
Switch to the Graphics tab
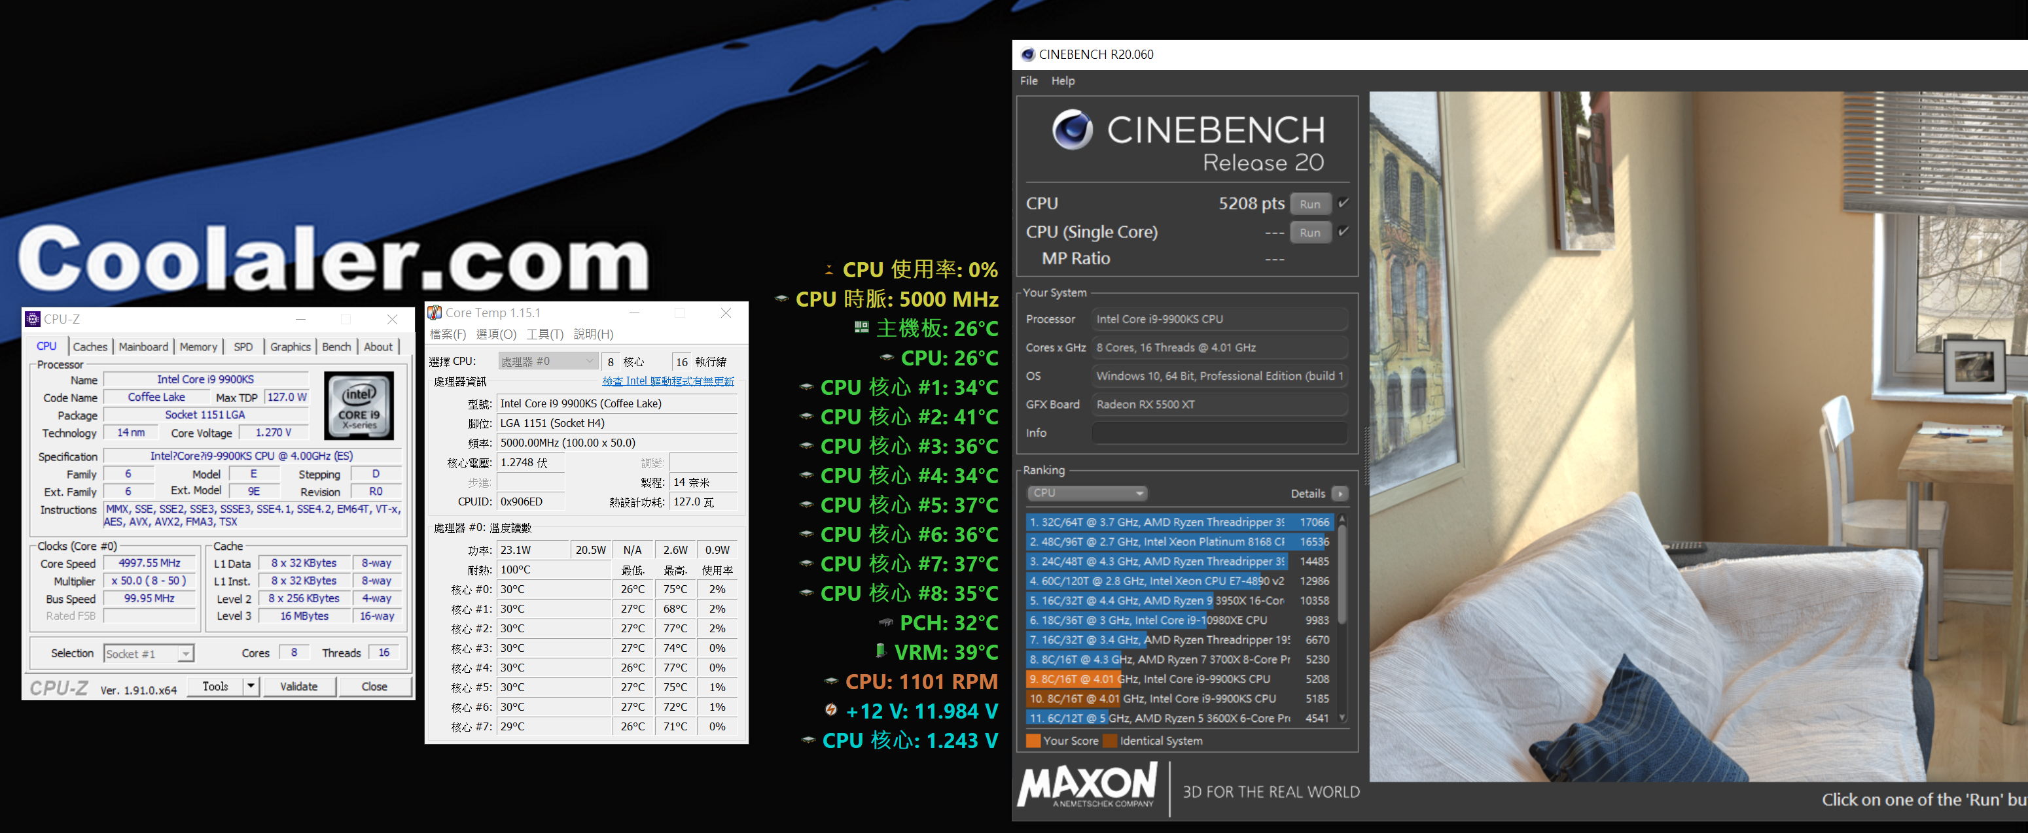291,346
